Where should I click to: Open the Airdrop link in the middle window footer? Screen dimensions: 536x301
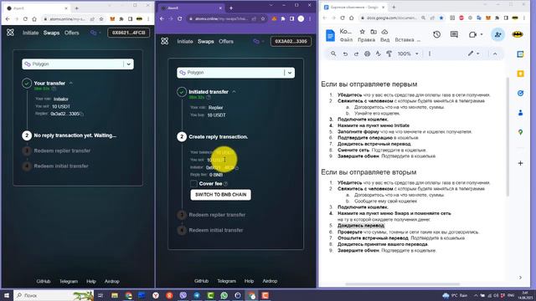tap(270, 281)
